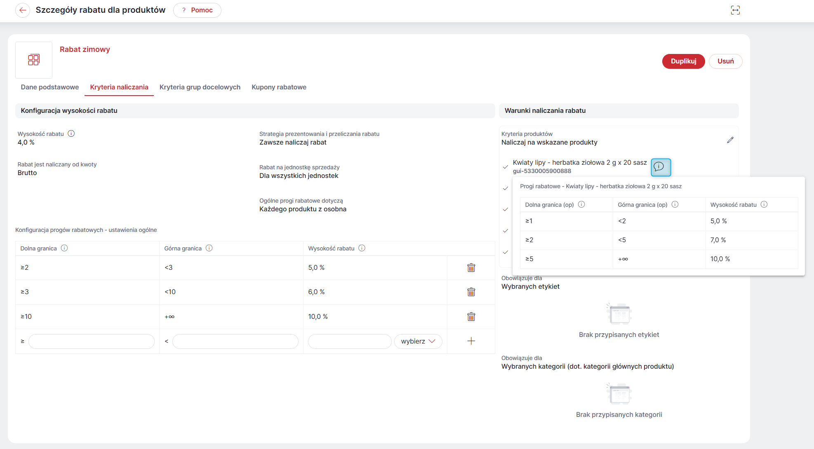Viewport: 814px width, 449px height.
Task: Delete the discount with Usuń
Action: [x=725, y=61]
